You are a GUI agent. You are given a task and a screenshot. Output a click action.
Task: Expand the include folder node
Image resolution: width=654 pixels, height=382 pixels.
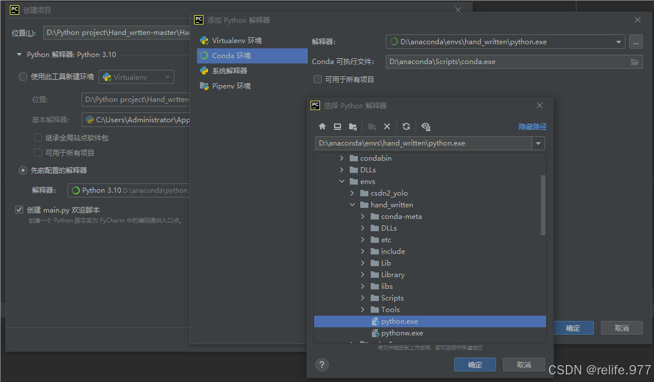(x=363, y=252)
